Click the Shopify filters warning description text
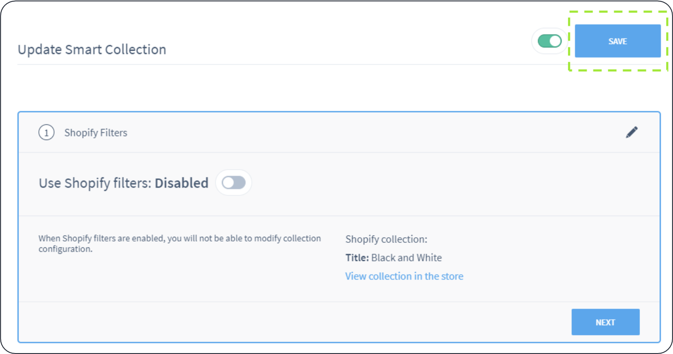This screenshot has width=673, height=354. [x=179, y=239]
